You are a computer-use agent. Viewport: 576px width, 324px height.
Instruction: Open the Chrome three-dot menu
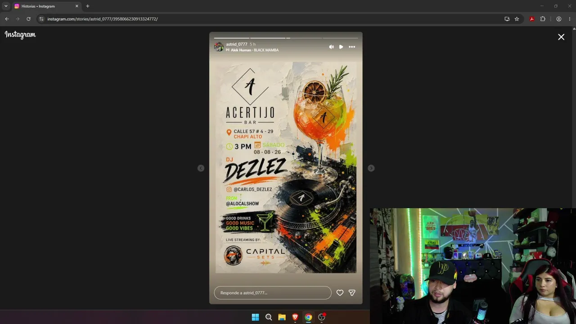coord(570,19)
